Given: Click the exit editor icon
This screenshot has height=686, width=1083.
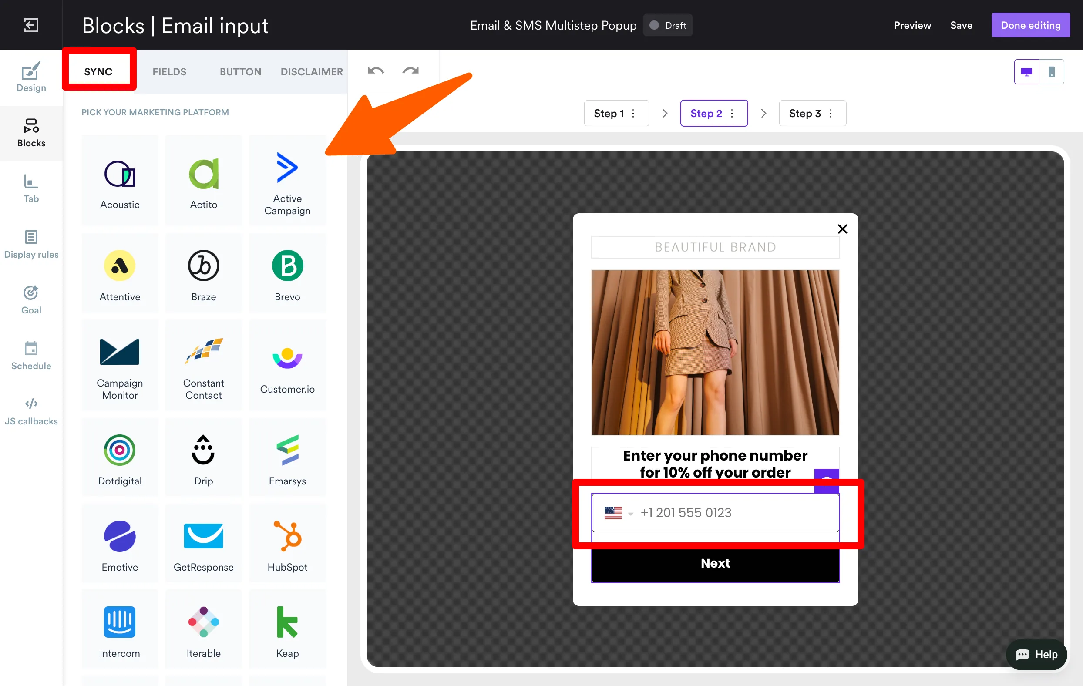Looking at the screenshot, I should pos(31,25).
